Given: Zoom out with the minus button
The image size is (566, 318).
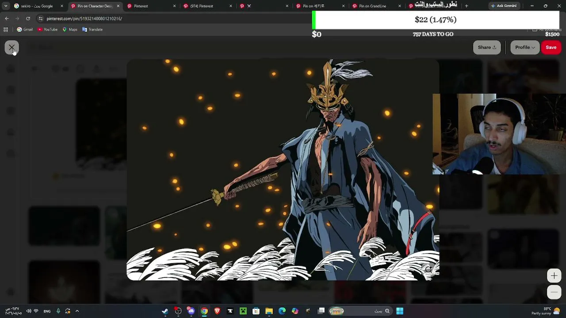Looking at the screenshot, I should tap(554, 292).
